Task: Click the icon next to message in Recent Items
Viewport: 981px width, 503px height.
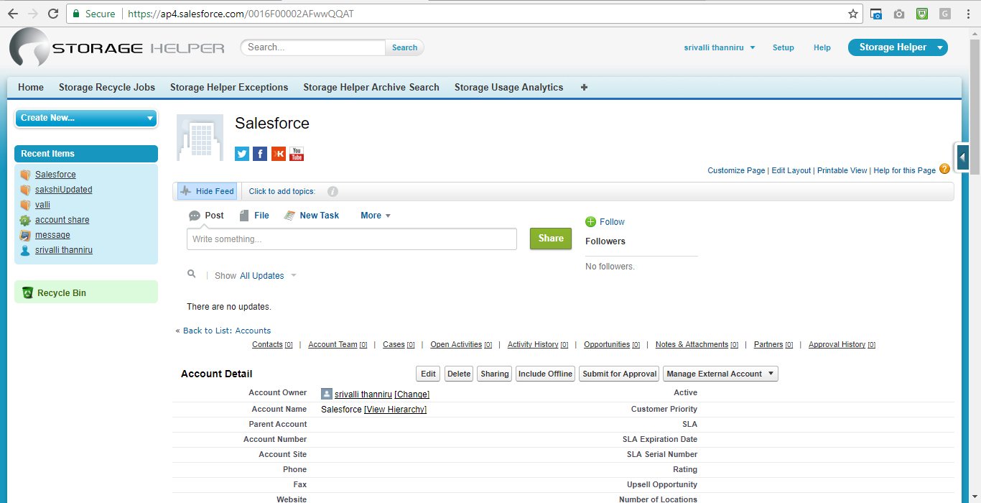Action: [x=26, y=235]
